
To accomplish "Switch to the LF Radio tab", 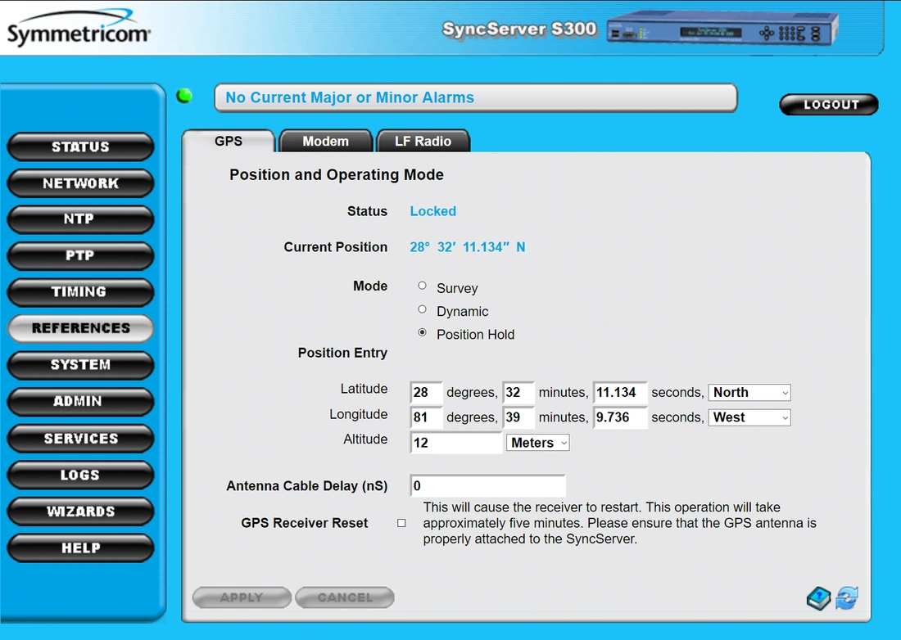I will point(423,142).
